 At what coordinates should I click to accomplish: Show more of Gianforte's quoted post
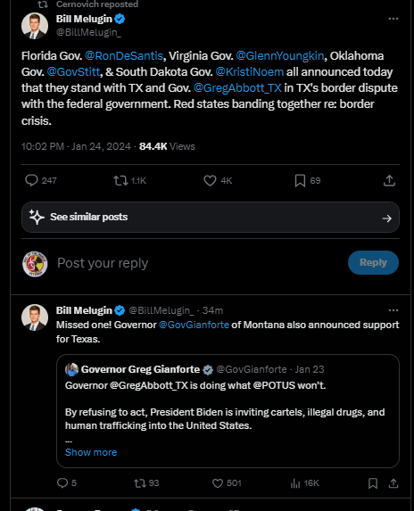pos(91,452)
